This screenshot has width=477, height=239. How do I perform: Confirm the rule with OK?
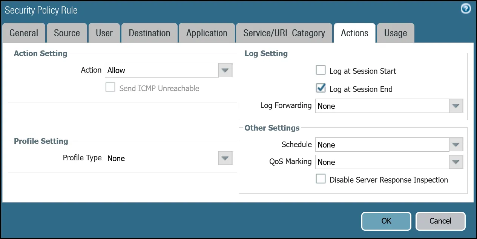point(386,221)
